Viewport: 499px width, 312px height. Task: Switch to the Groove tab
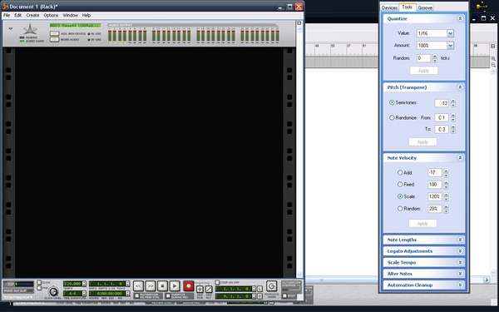click(x=425, y=7)
